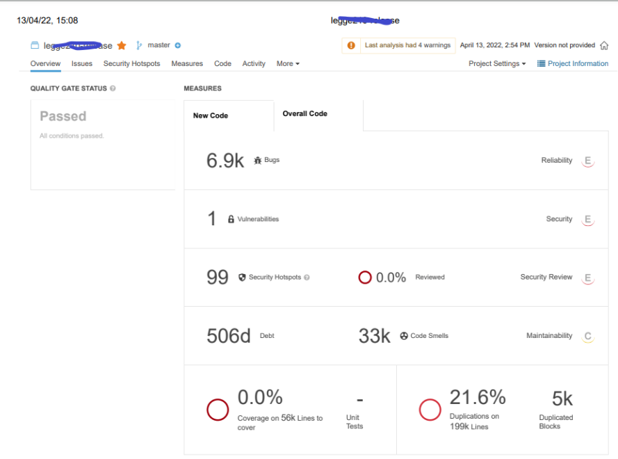The height and width of the screenshot is (459, 618).
Task: Click the Code Smells radiation icon
Action: pos(404,336)
